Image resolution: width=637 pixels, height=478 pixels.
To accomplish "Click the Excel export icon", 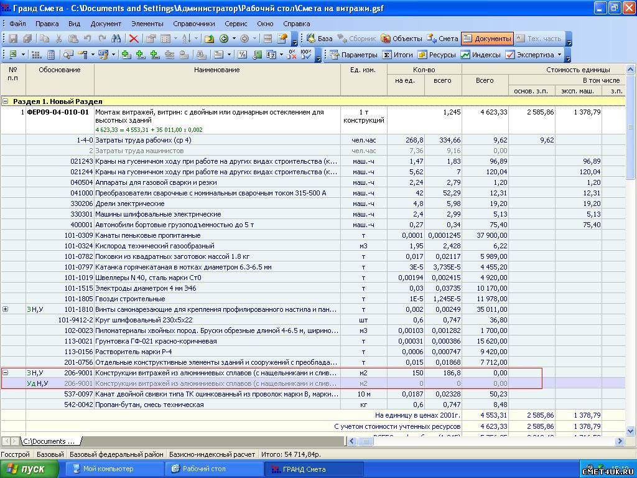I will pos(13,55).
